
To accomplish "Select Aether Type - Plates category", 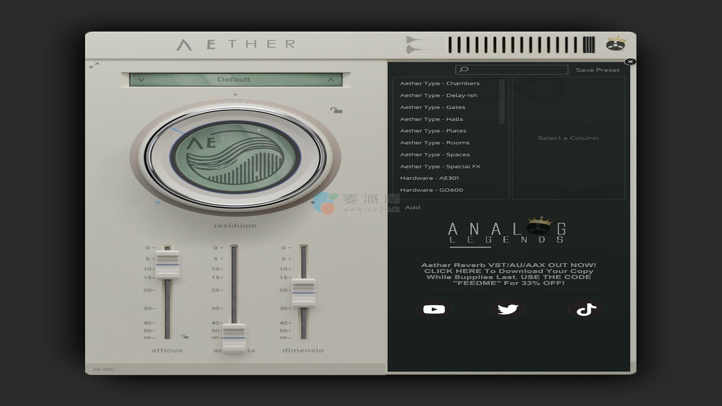I will tap(433, 131).
